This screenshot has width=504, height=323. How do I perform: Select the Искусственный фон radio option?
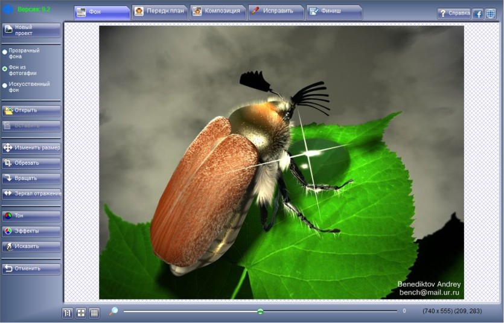click(4, 86)
